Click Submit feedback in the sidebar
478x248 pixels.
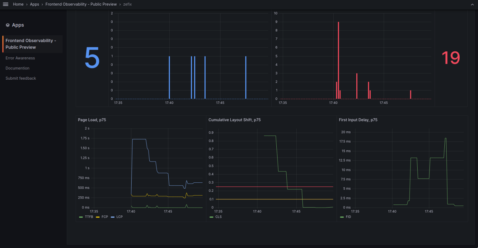(x=21, y=78)
